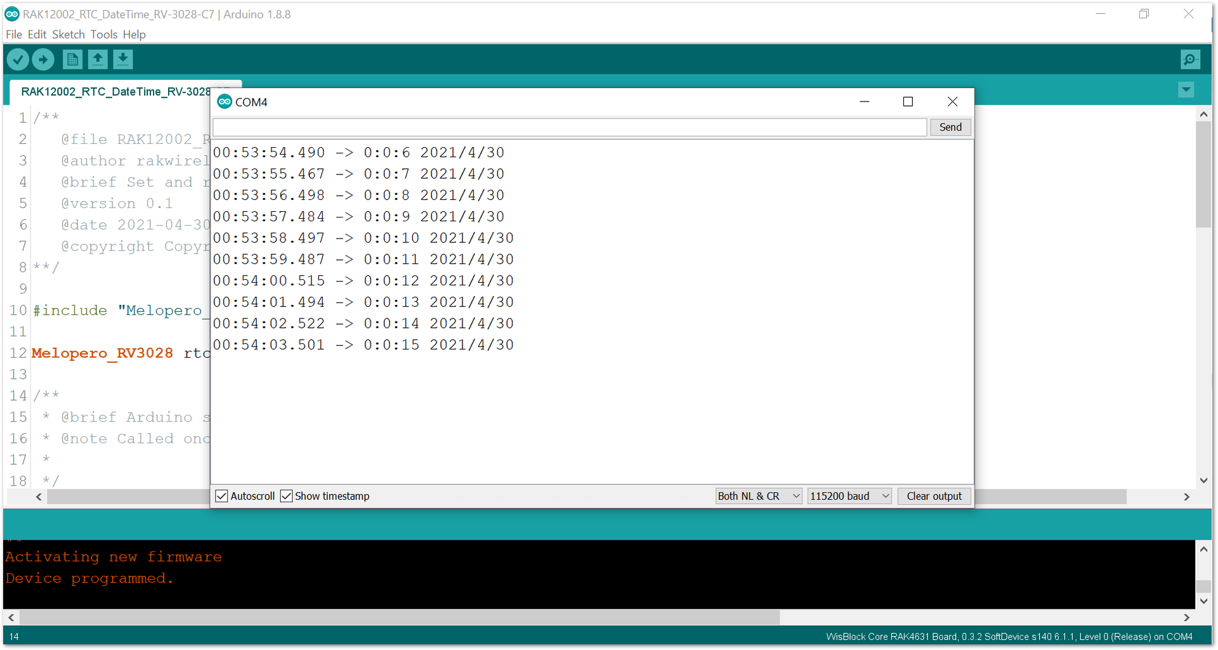Viewport: 1218px width, 650px height.
Task: Toggle the Autoscroll checkbox
Action: pos(221,496)
